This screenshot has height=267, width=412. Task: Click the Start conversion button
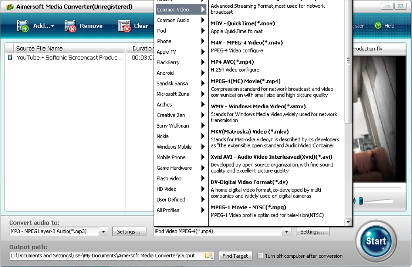376,241
